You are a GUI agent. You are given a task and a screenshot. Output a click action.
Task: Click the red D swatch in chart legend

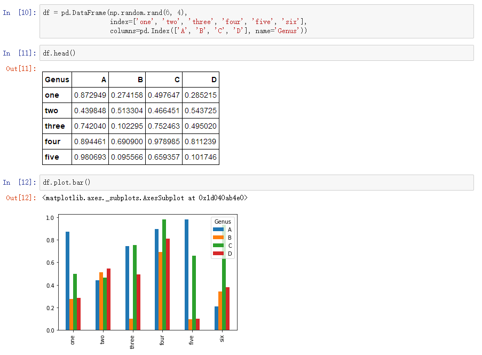pos(218,254)
